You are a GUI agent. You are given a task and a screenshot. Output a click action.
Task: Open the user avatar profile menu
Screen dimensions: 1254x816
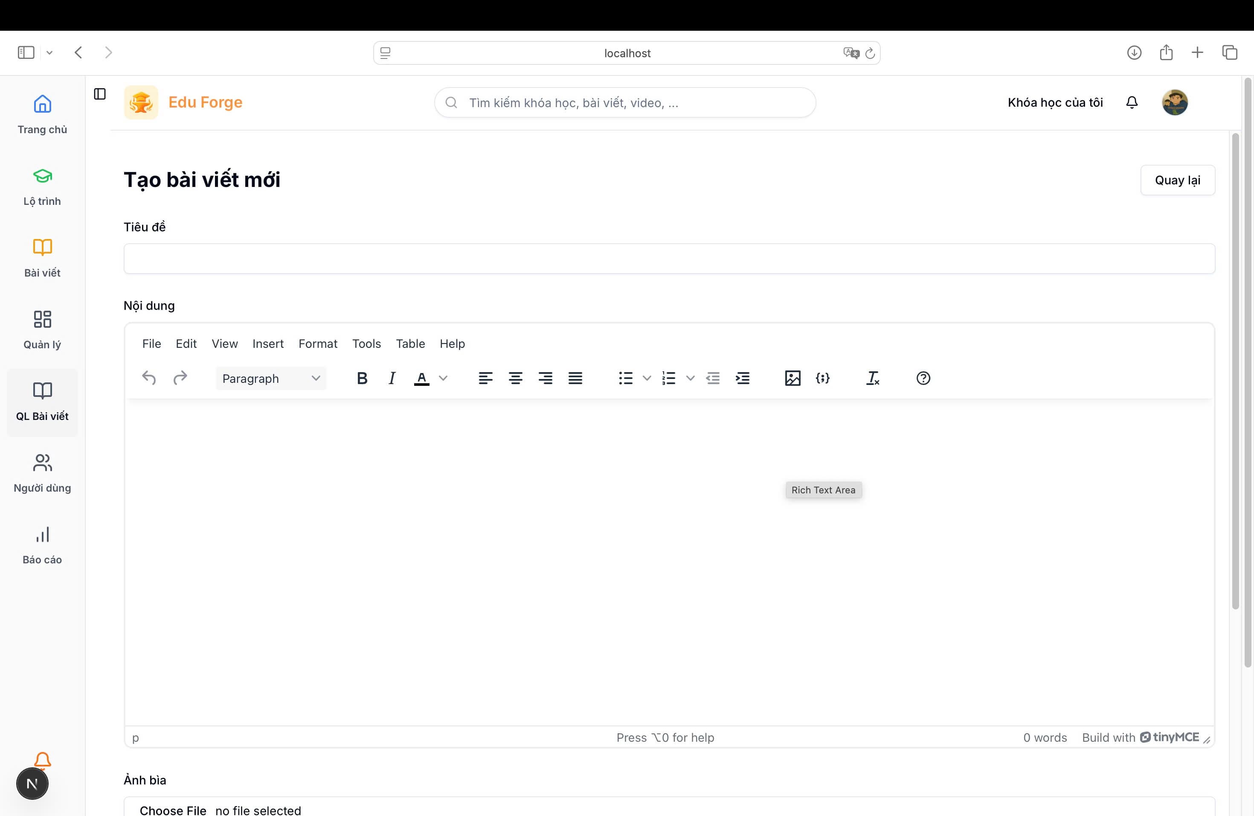[x=1174, y=102]
